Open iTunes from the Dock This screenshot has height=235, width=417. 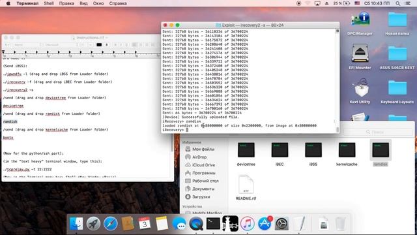coord(248,223)
